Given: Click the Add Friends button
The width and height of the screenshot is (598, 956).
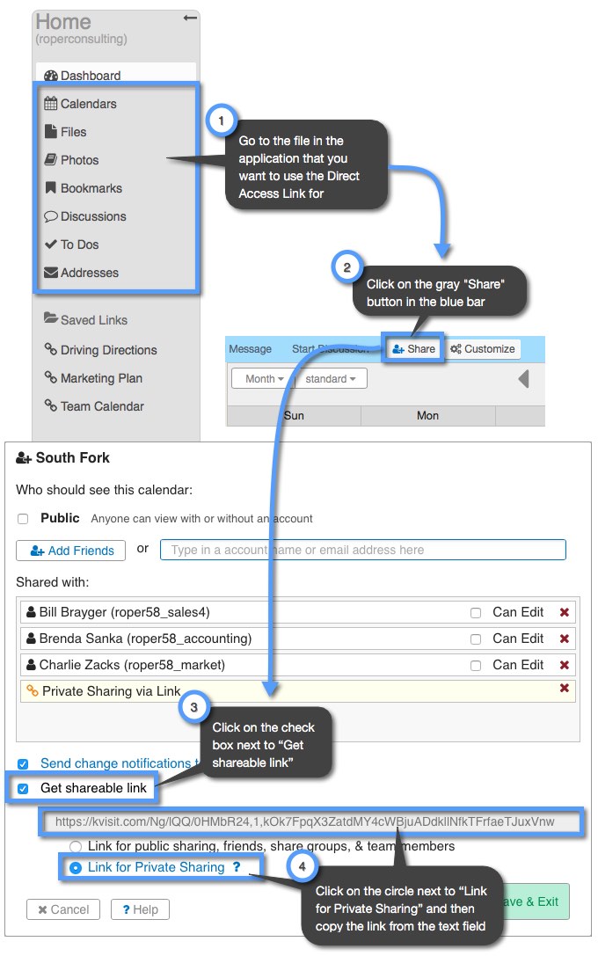Looking at the screenshot, I should click(70, 550).
